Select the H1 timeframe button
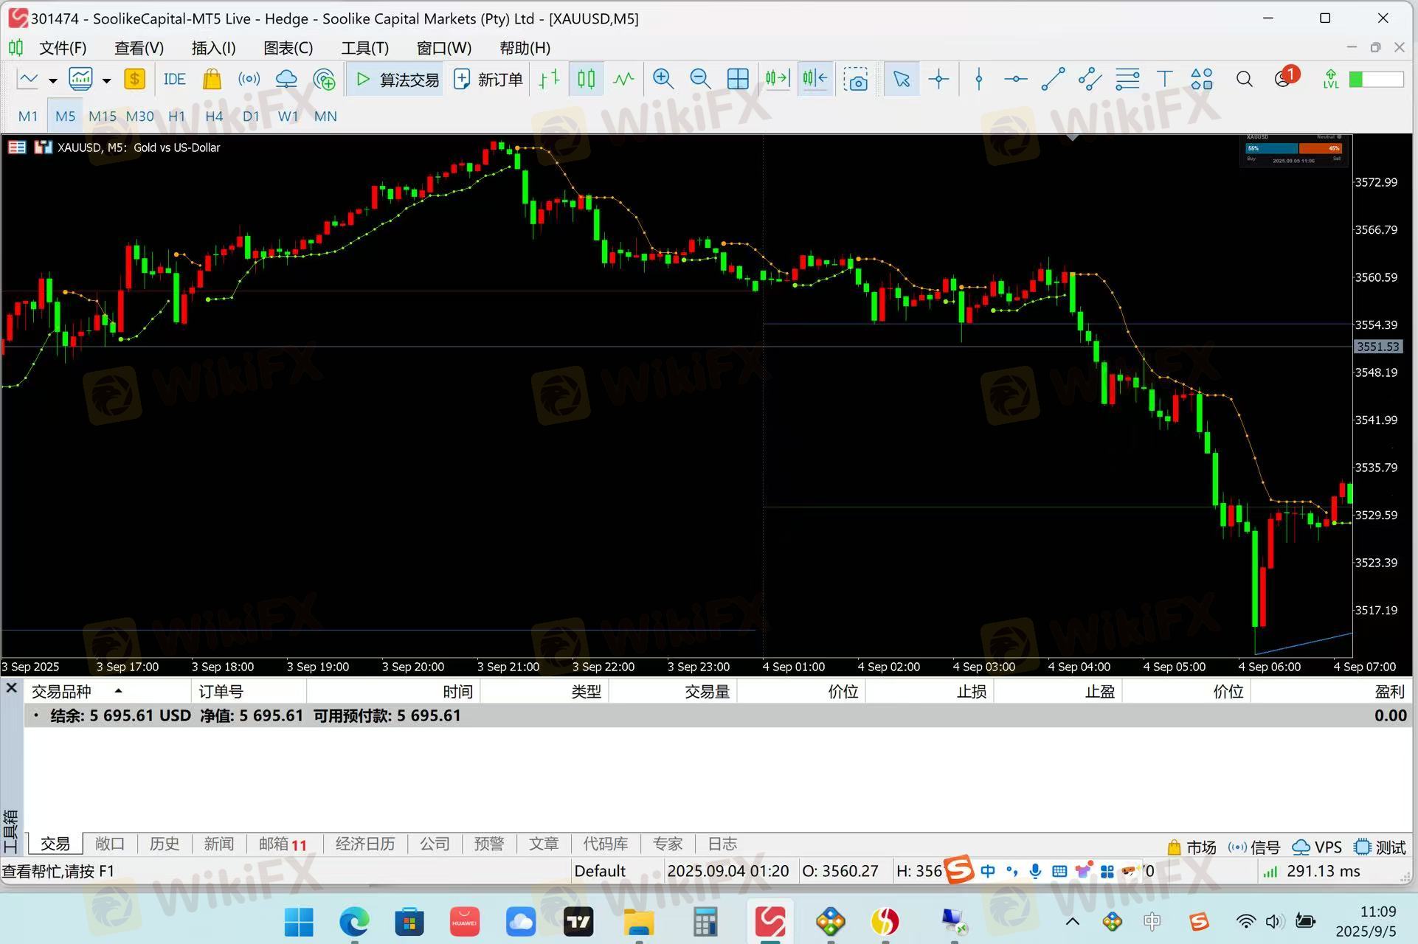The image size is (1418, 944). [x=176, y=116]
